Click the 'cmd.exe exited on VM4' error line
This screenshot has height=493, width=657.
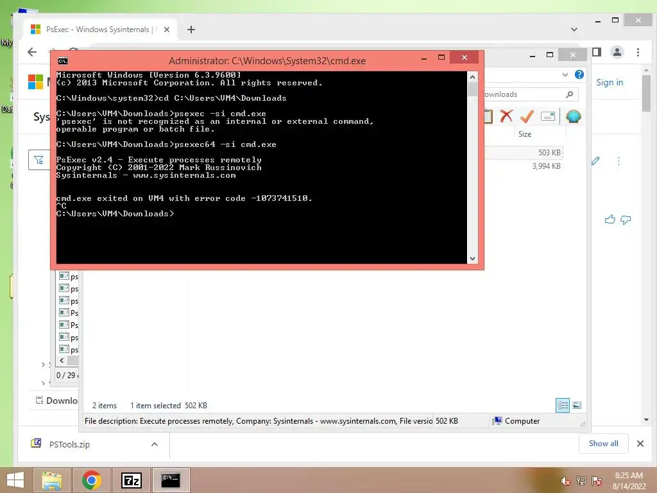pyautogui.click(x=184, y=198)
